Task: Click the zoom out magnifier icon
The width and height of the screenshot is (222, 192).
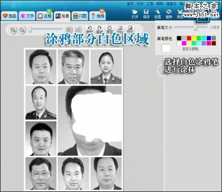Action: click(22, 29)
